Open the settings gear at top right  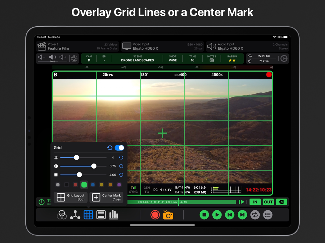click(x=284, y=59)
